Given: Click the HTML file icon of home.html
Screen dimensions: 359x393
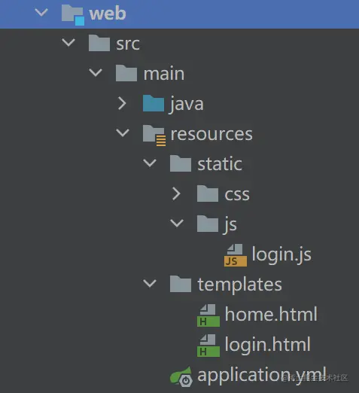Looking at the screenshot, I should point(208,315).
